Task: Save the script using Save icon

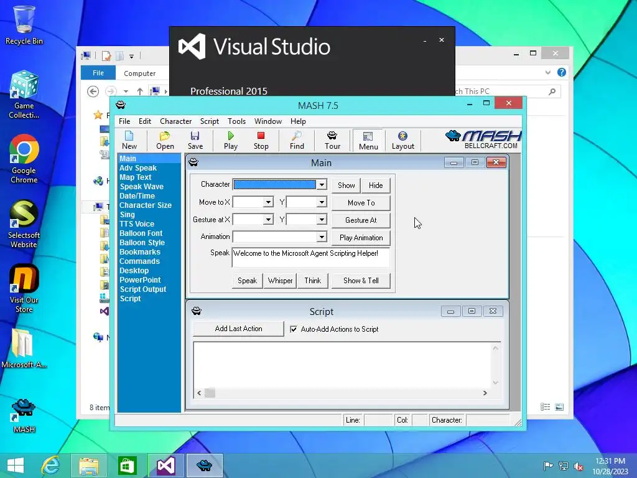Action: (195, 140)
